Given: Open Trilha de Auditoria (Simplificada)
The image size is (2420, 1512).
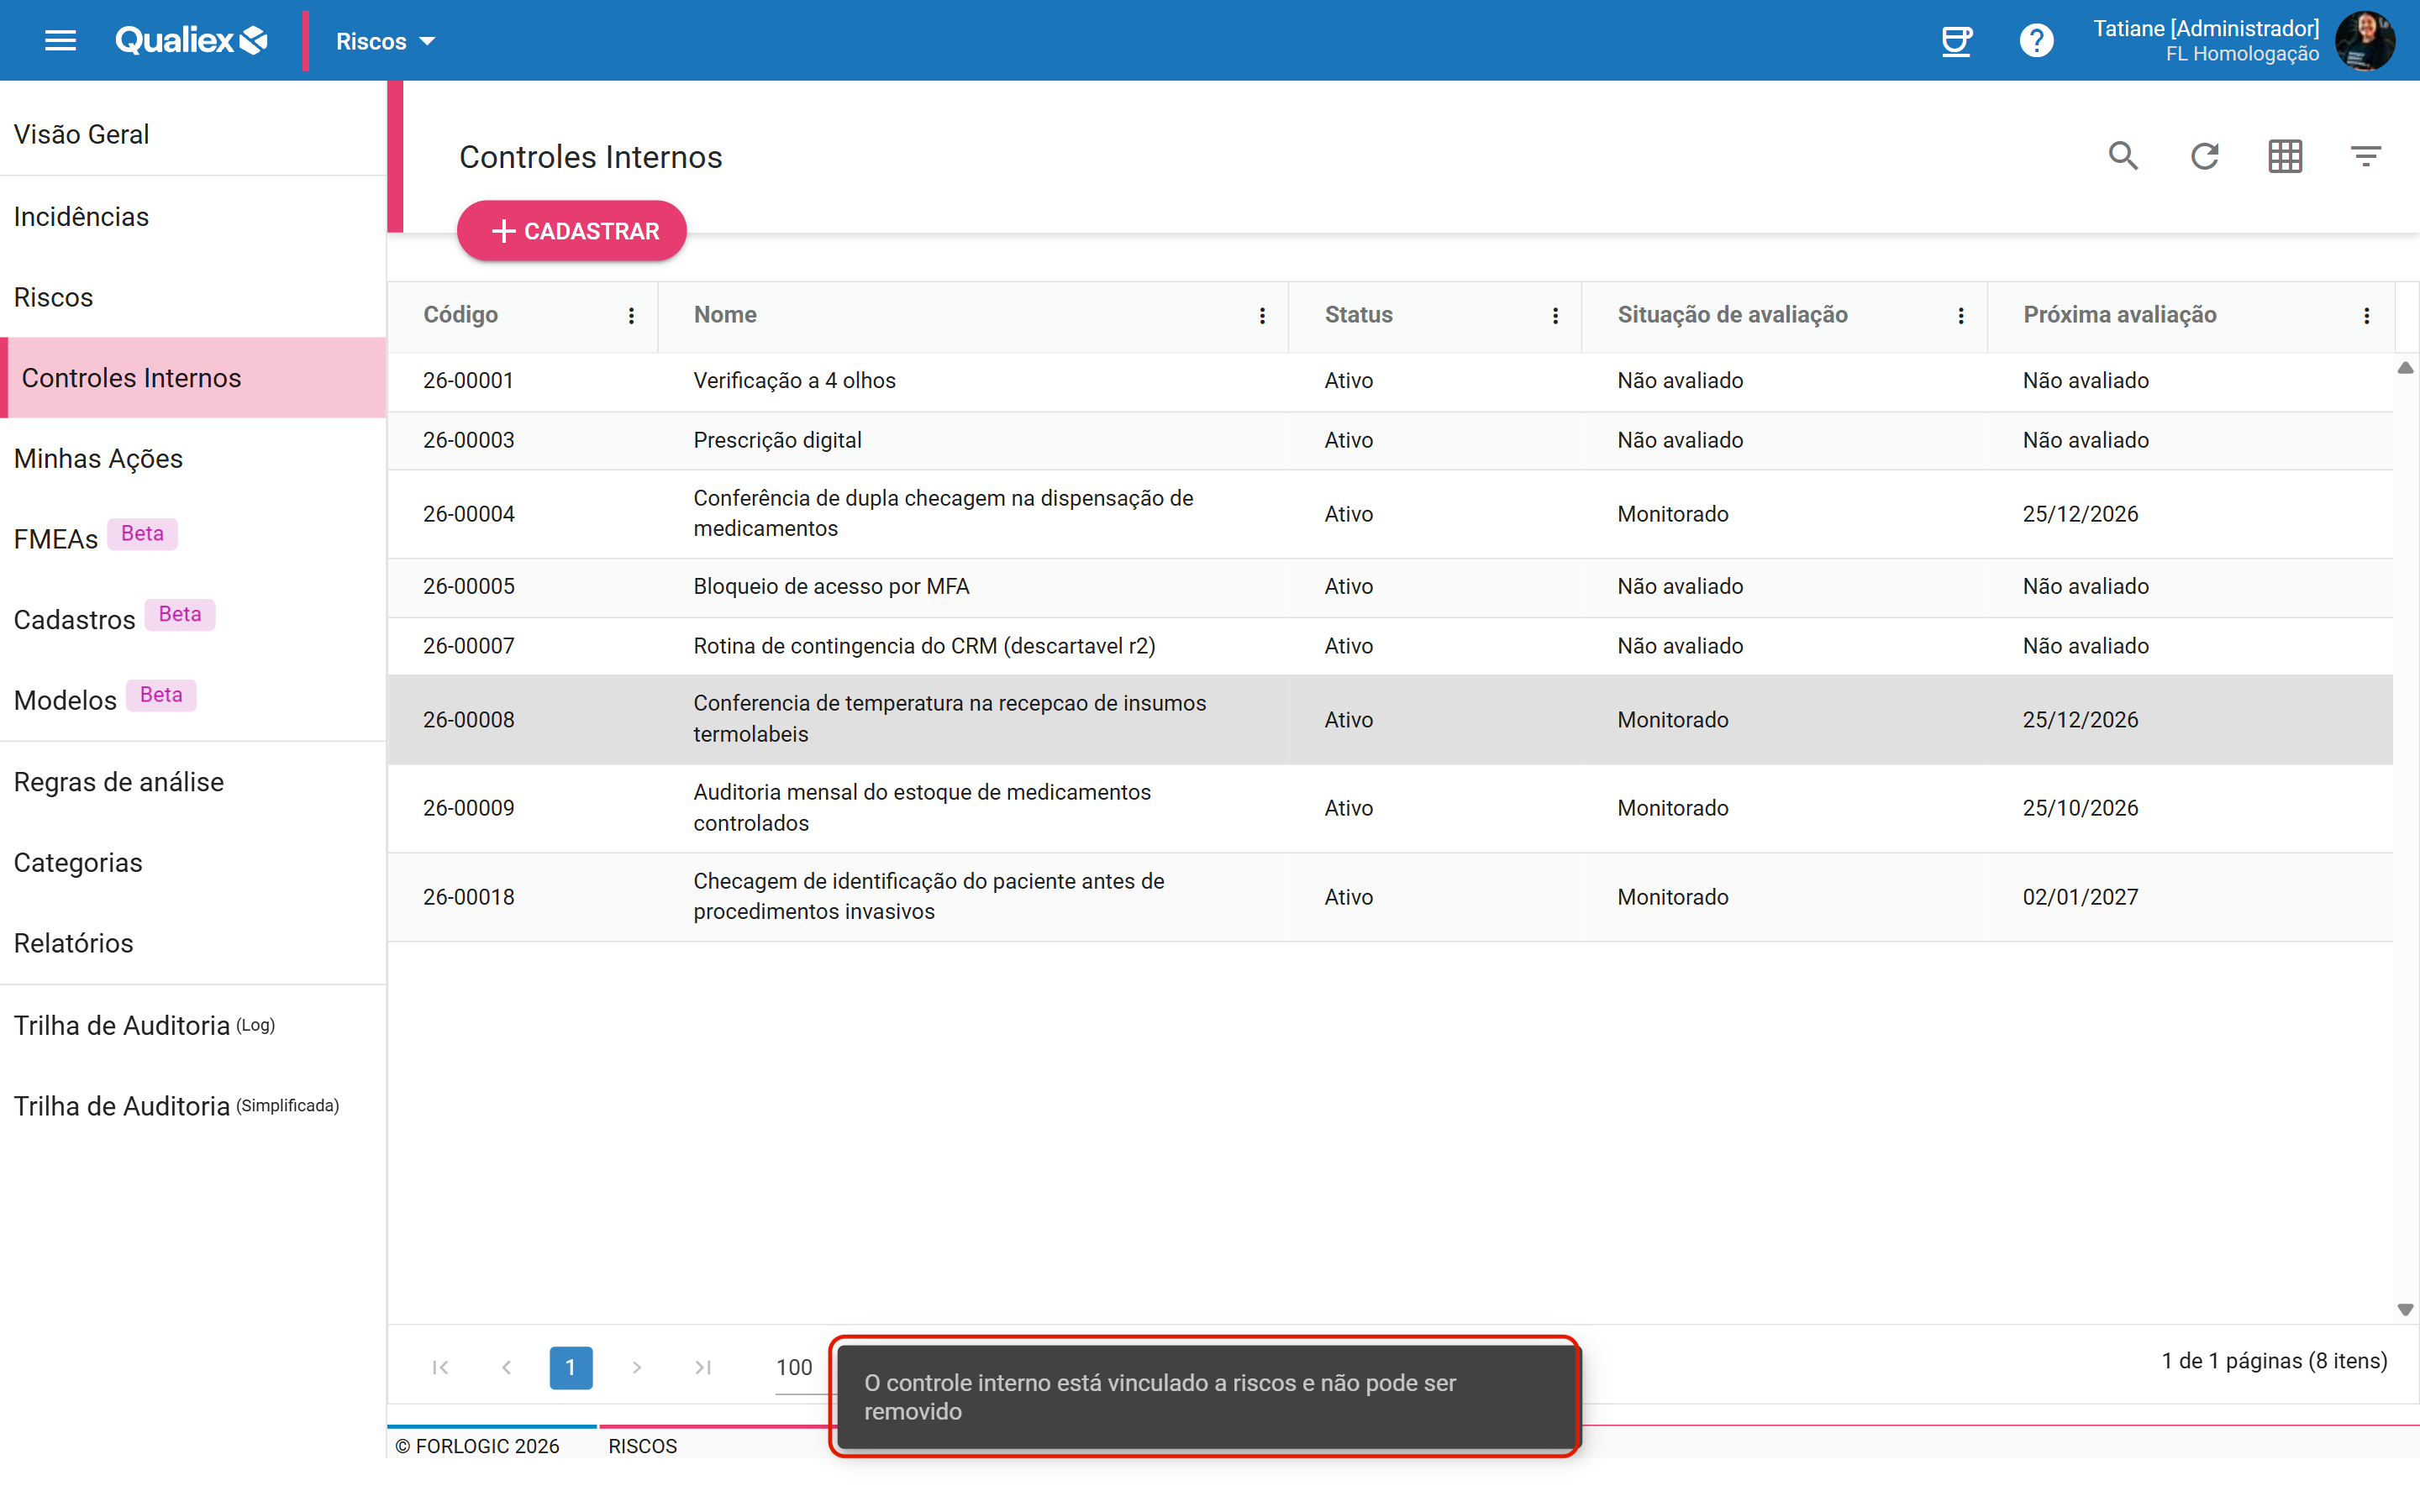Looking at the screenshot, I should (x=193, y=1106).
